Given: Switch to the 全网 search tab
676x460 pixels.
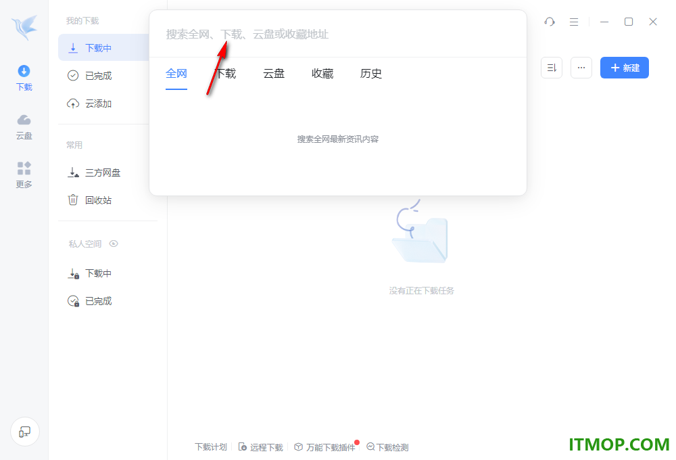Looking at the screenshot, I should (176, 74).
